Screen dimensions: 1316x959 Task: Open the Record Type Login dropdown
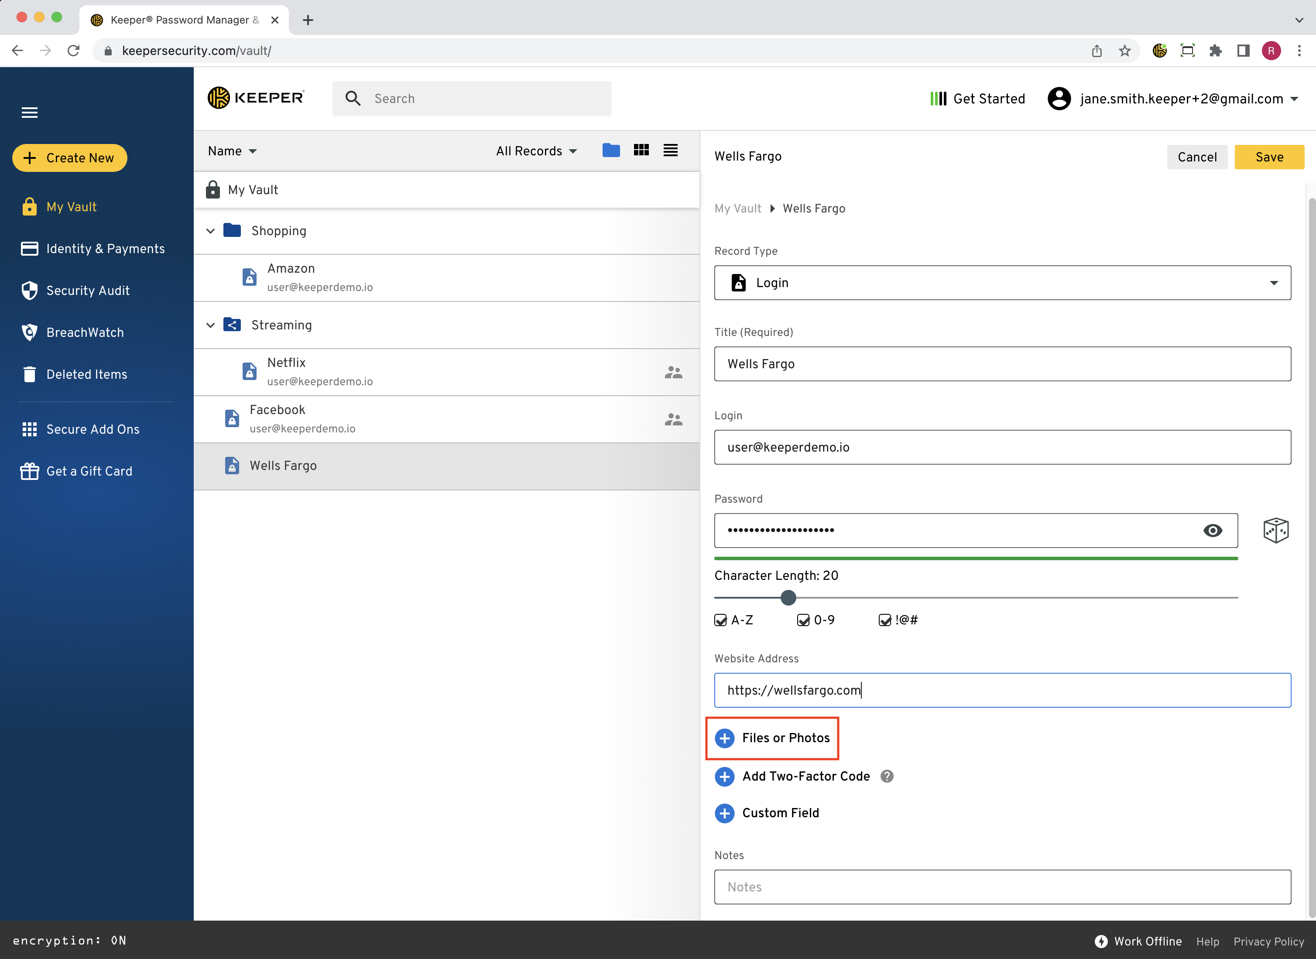point(1002,283)
